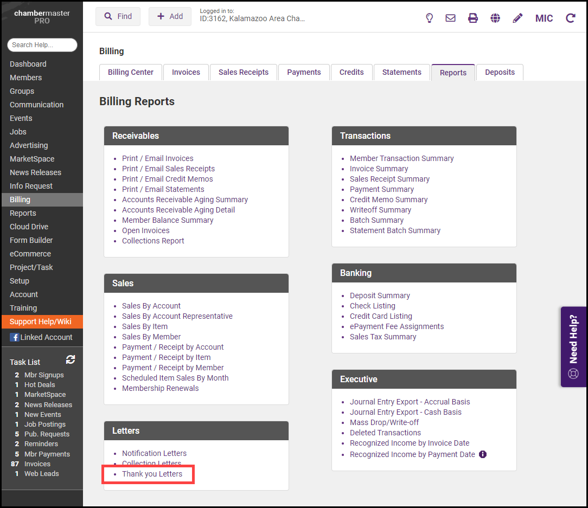
Task: Click info icon beside Recognized Income by Payment Date
Action: 483,454
